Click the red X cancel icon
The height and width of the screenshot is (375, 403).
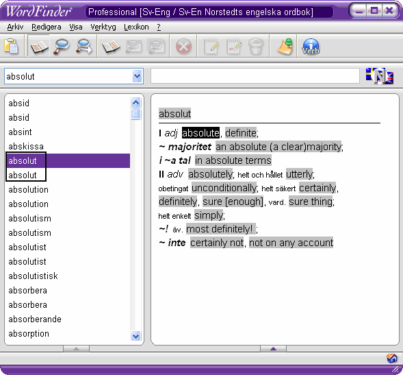click(x=183, y=47)
